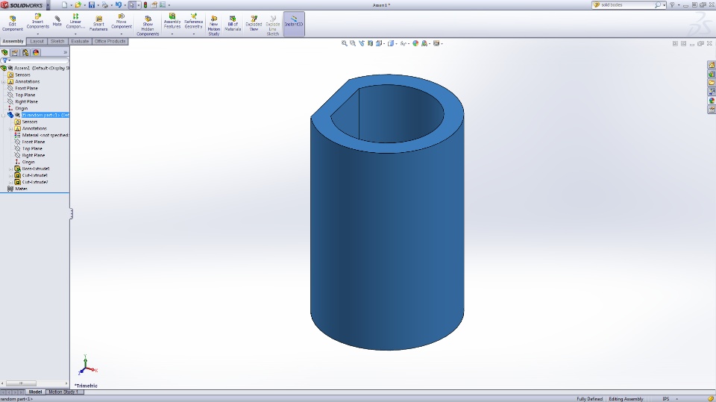Open Smart Fasteners tool
The width and height of the screenshot is (716, 402).
click(98, 24)
